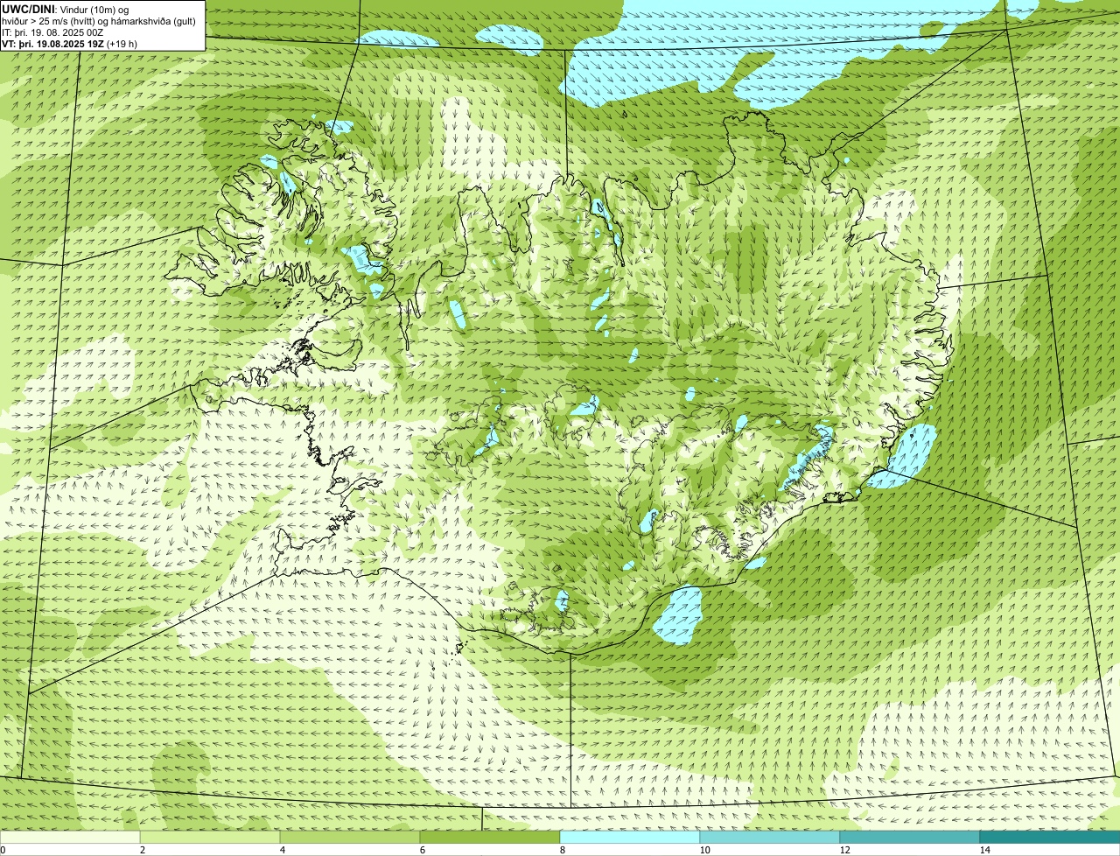Screen dimensions: 1120x856
Task: Select the 12–14 m/s teal scale segment
Action: 910,837
